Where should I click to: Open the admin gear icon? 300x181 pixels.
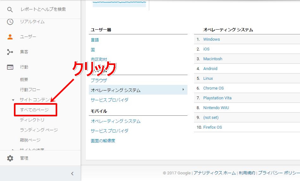(10, 158)
